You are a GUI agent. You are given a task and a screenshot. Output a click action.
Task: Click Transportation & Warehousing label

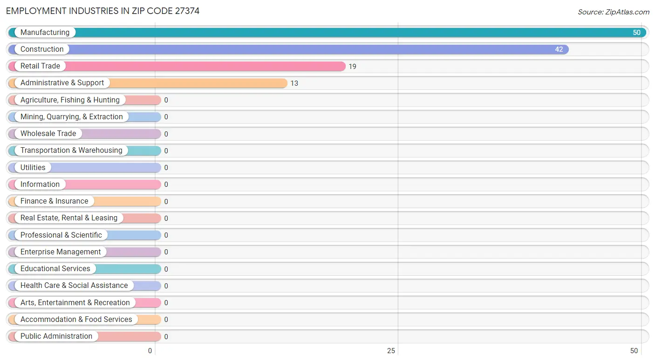[x=71, y=150]
